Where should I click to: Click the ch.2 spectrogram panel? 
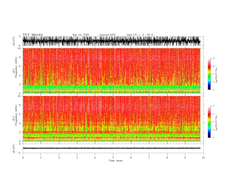pos(112,119)
